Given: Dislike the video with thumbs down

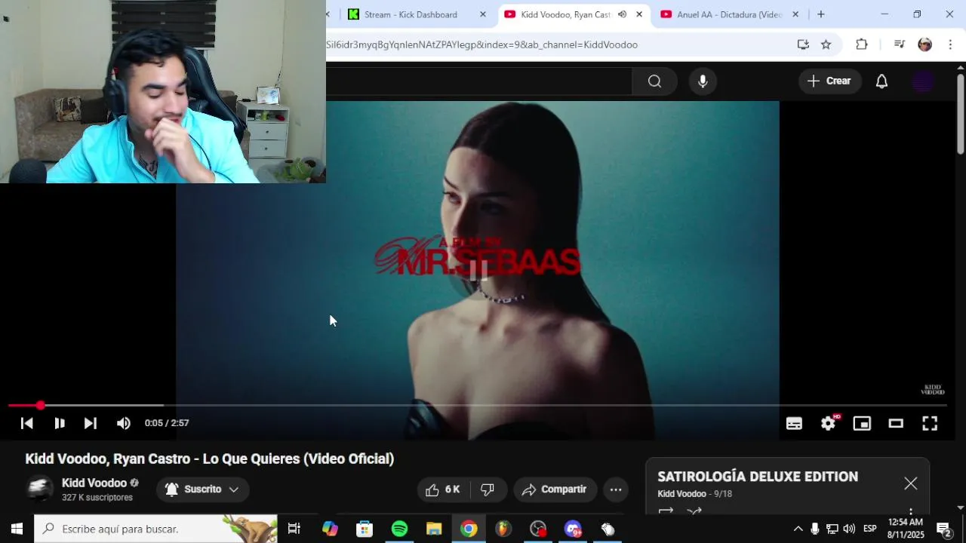Looking at the screenshot, I should [x=488, y=489].
